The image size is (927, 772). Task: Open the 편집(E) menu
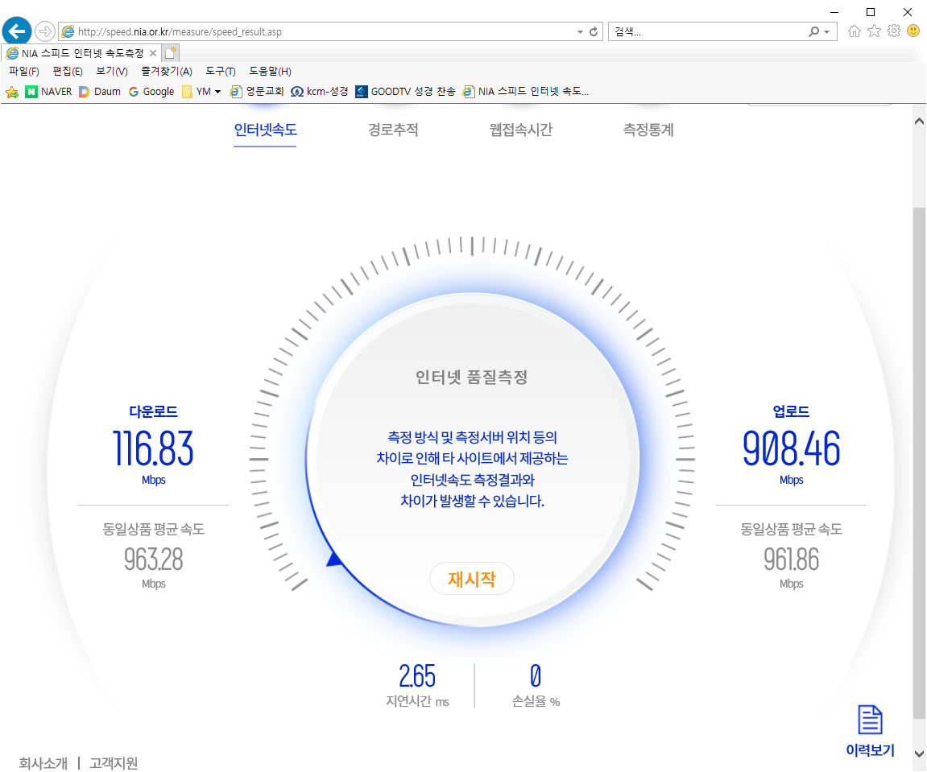[68, 72]
